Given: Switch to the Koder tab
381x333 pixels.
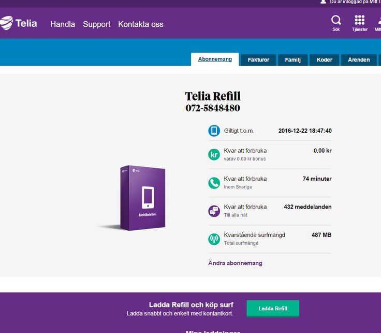Looking at the screenshot, I should [x=325, y=60].
